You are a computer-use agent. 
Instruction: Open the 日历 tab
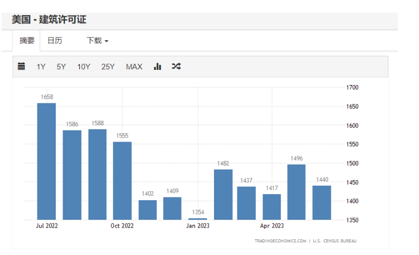pos(55,41)
